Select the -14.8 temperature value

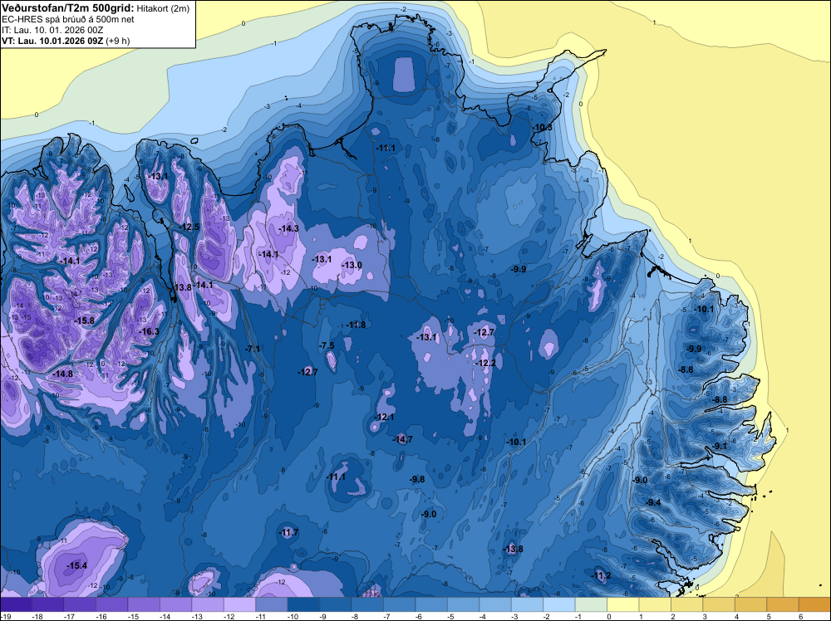(x=63, y=374)
